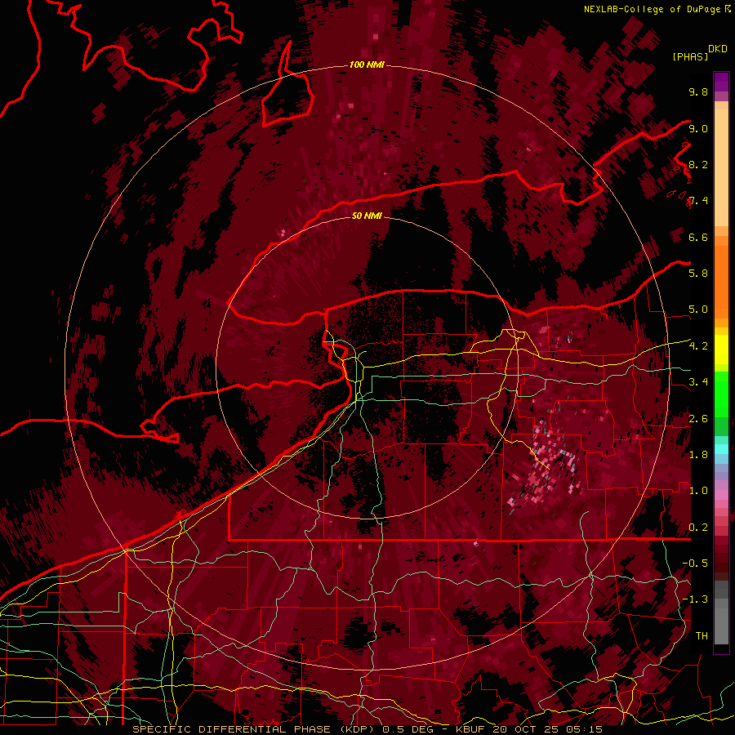This screenshot has width=735, height=735.
Task: Pick the cyan segment of the color bar
Action: point(721,448)
